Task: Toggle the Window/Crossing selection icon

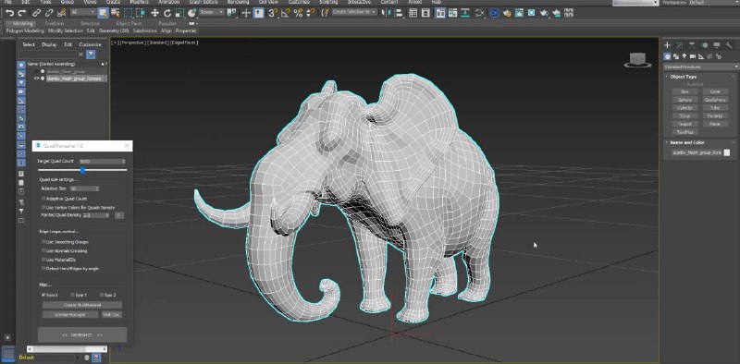Action: pos(141,13)
